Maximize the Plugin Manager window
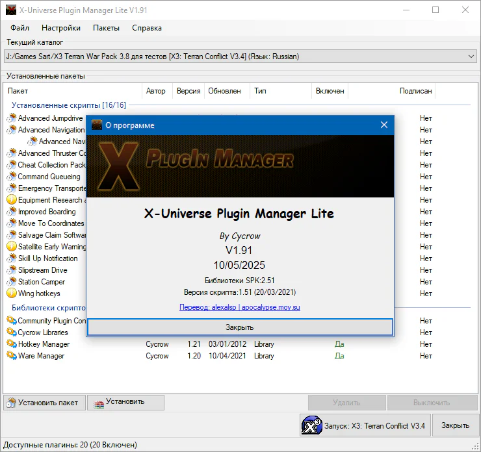The image size is (481, 452). [435, 10]
